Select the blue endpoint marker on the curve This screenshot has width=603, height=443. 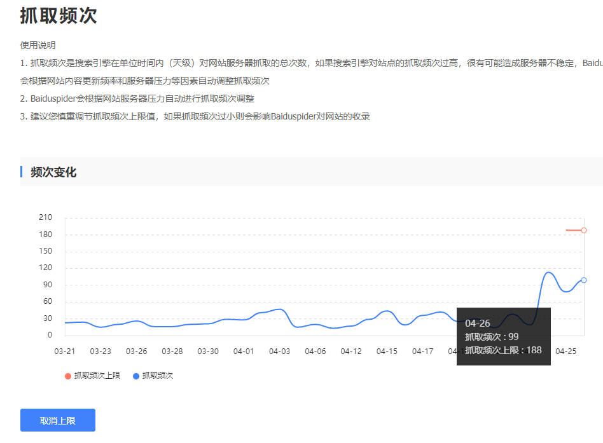click(584, 280)
